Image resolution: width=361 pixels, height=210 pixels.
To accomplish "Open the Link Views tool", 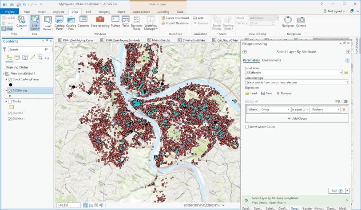I will point(35,23).
